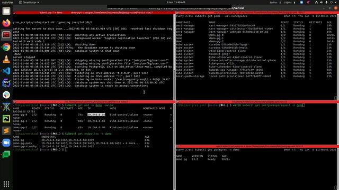Click the scrollbar of the bottom-left terminal pane
339x190 pixels.
pos(174,147)
